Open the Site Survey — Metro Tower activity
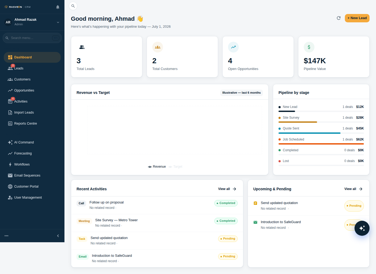Screen dimensions: 376x274 coord(157,223)
